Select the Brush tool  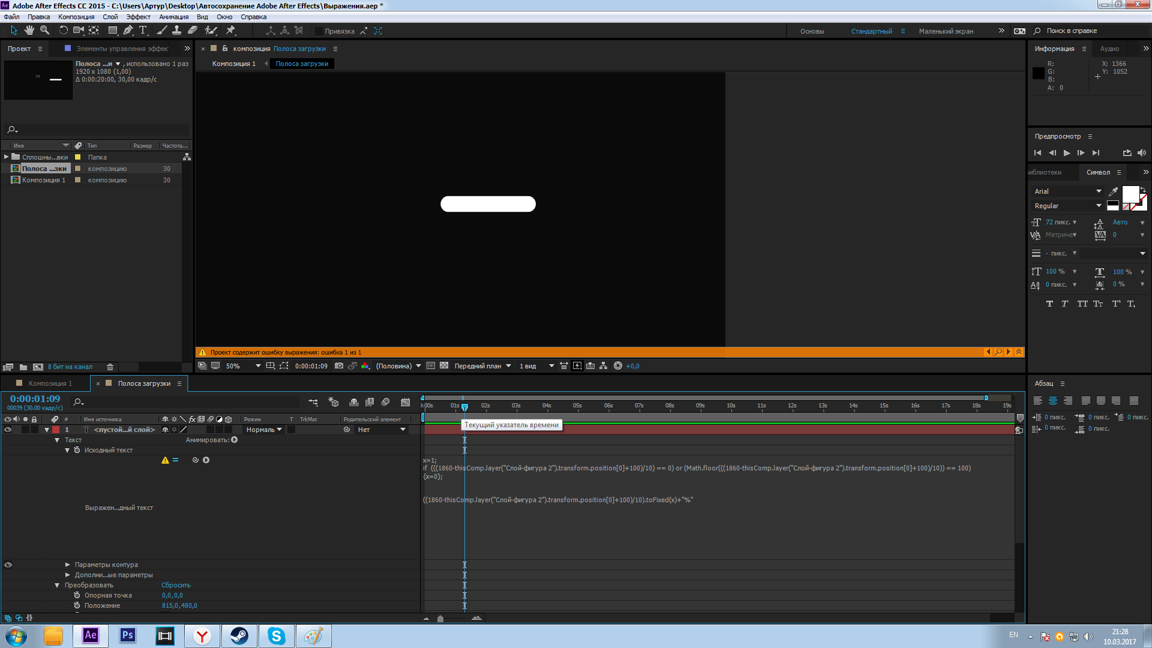pyautogui.click(x=162, y=31)
